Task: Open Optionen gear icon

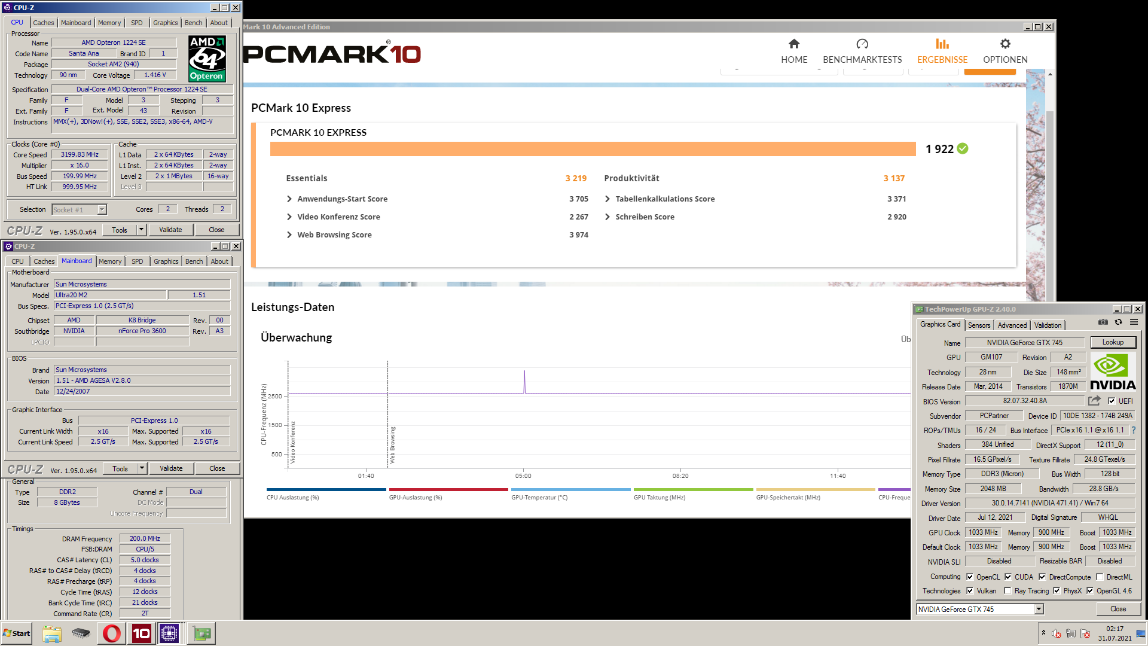Action: (x=1005, y=44)
